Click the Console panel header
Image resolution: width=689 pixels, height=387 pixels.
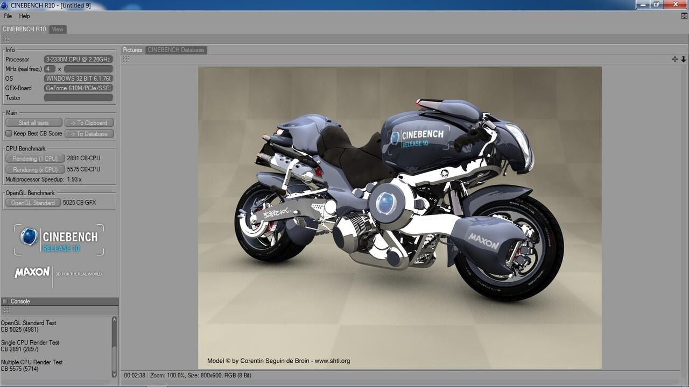[x=59, y=302]
